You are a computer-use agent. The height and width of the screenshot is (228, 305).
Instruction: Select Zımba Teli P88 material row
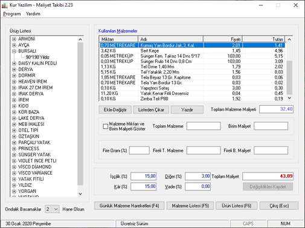coord(192,99)
